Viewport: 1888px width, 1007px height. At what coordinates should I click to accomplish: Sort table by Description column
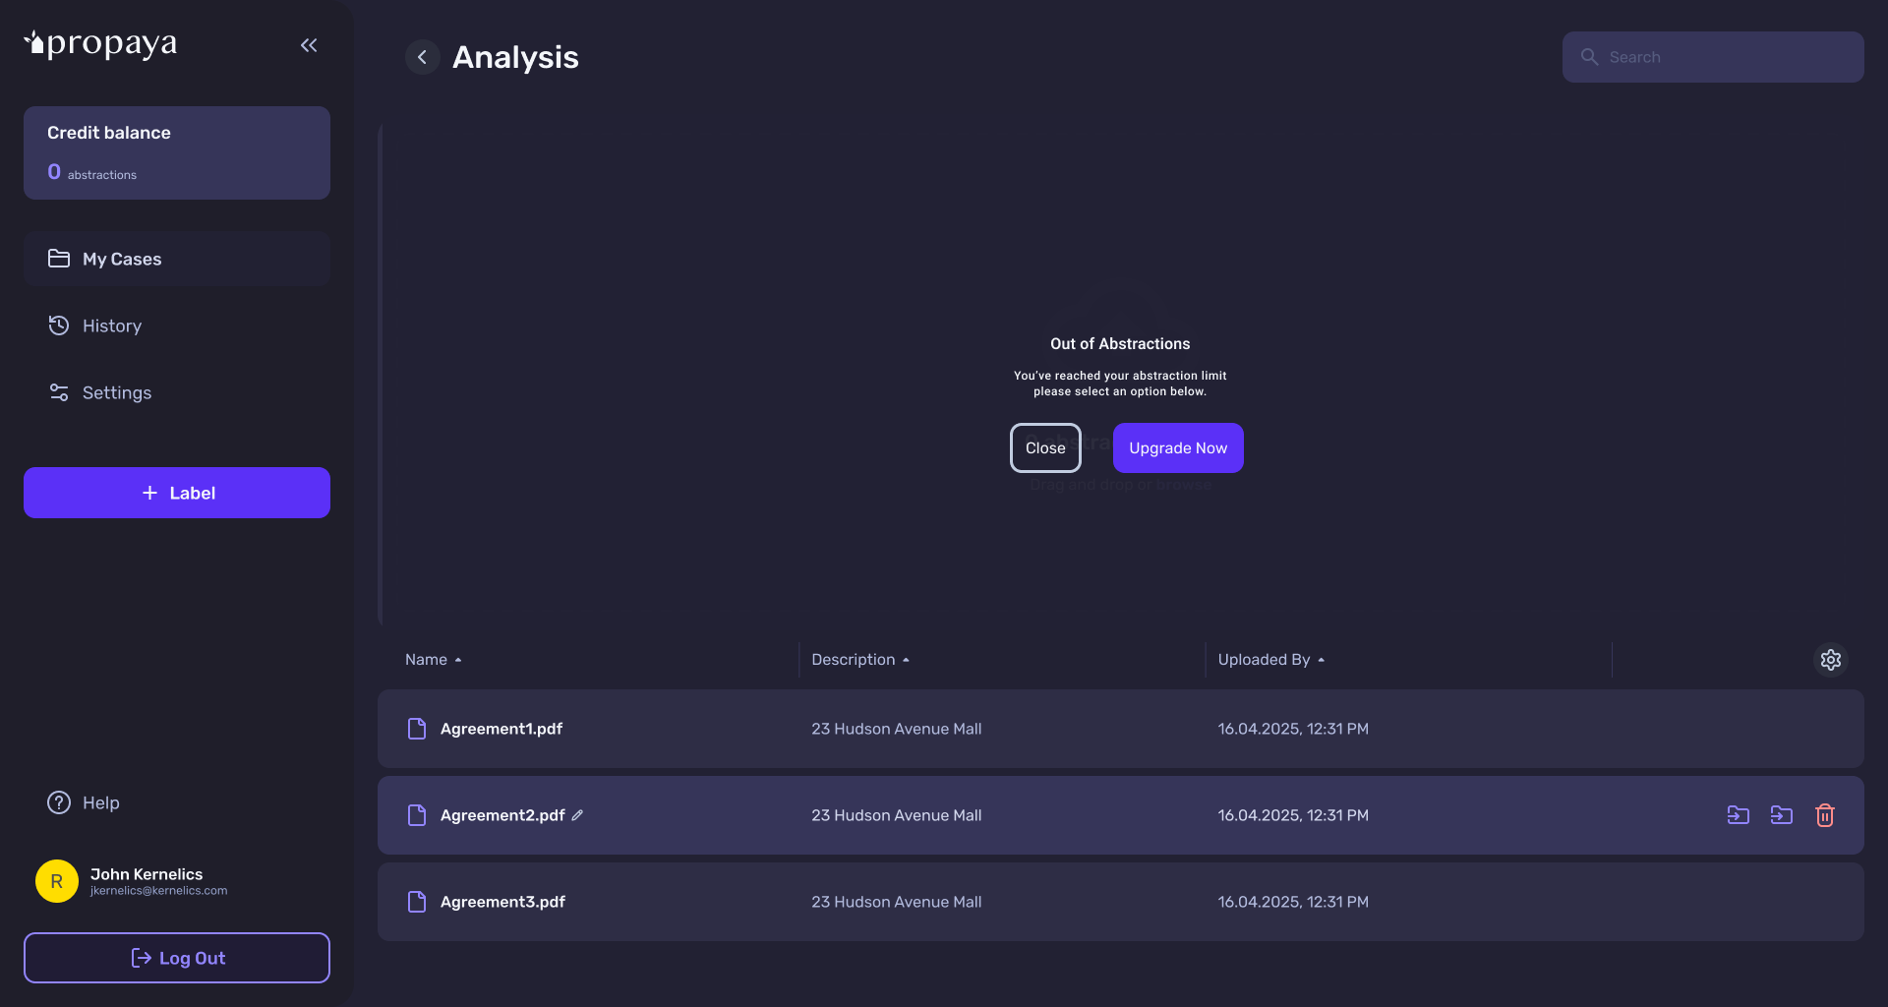tap(860, 660)
